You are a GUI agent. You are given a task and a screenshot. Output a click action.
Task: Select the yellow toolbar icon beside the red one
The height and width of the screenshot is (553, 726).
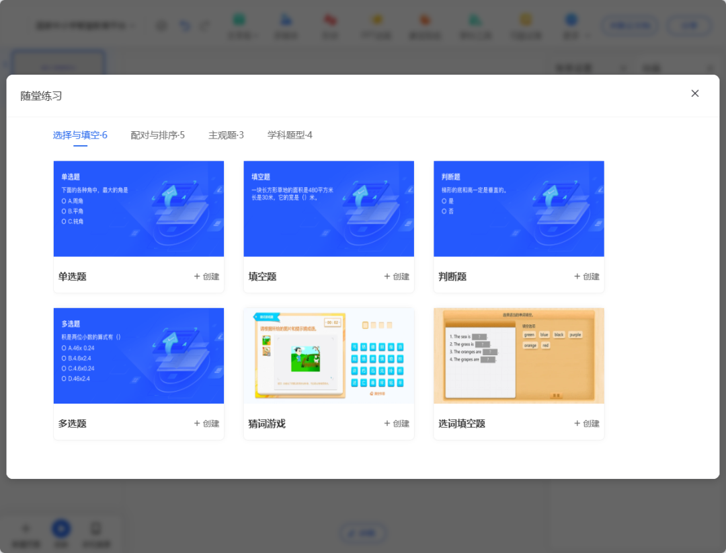[x=376, y=20]
